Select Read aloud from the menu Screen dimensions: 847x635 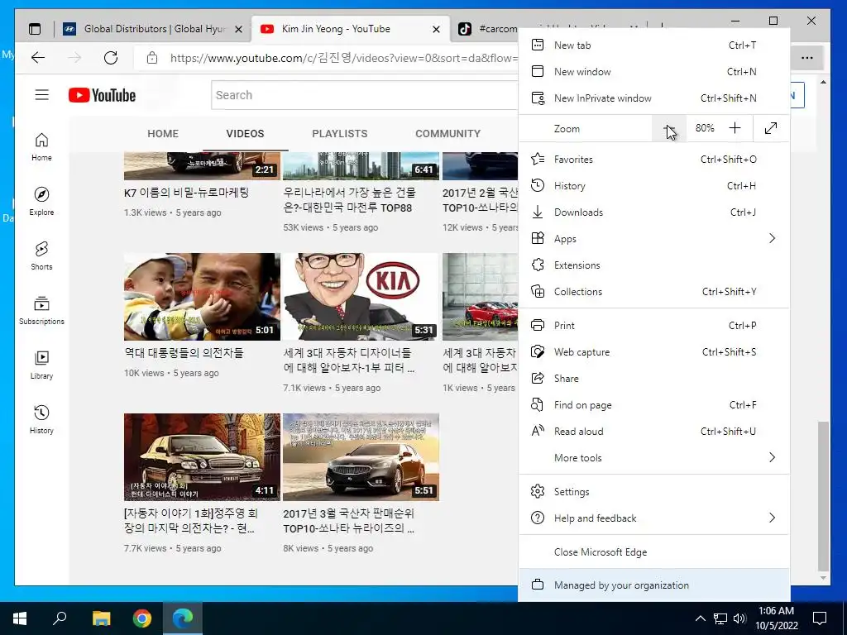point(653,432)
